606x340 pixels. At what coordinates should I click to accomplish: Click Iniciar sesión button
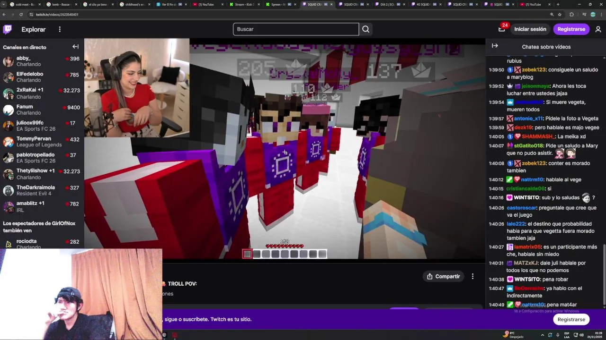coord(530,29)
